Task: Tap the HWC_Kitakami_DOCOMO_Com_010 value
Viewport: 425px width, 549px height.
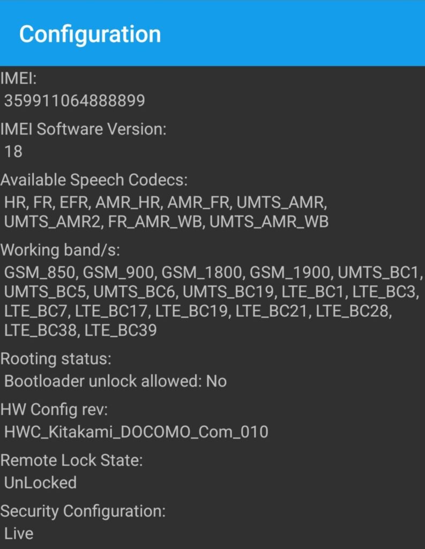Action: [x=136, y=432]
